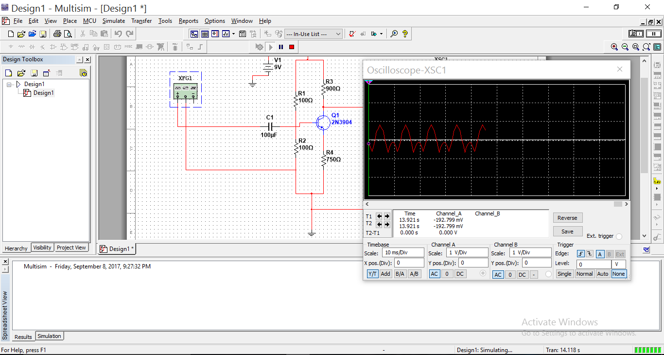The image size is (664, 355).
Task: Print the circuit with the printer icon
Action: [57, 34]
